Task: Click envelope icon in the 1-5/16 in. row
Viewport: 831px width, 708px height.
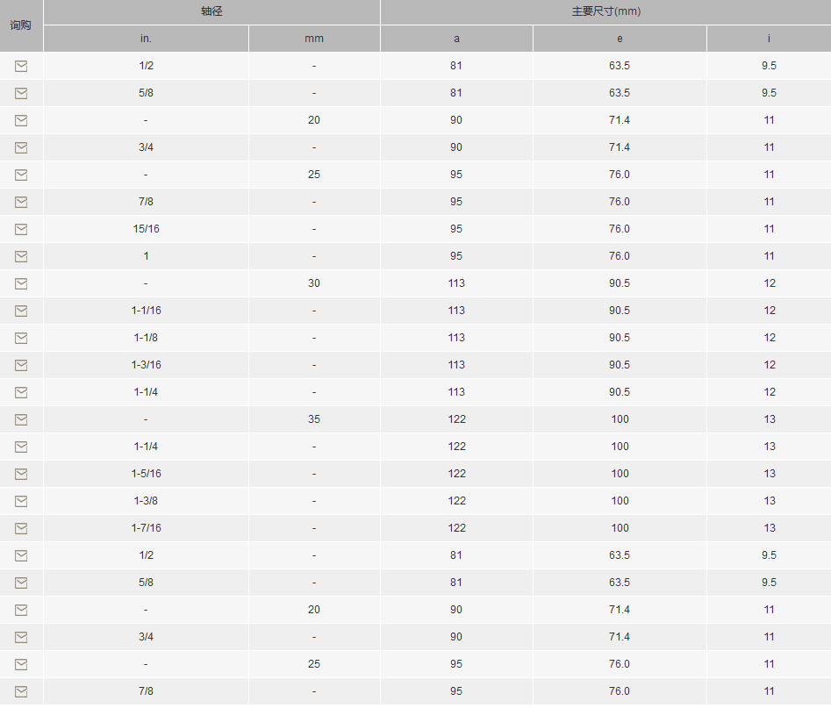Action: pos(21,474)
